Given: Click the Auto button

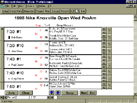Looking at the screenshot, I should tap(12, 93).
